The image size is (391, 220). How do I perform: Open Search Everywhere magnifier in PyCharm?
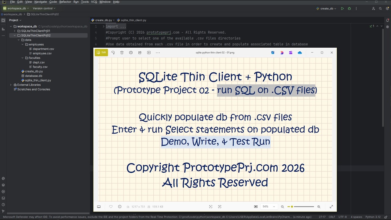[380, 9]
